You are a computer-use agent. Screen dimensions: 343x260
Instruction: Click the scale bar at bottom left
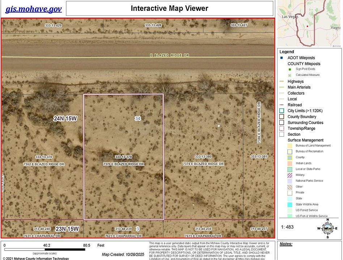click(45, 250)
